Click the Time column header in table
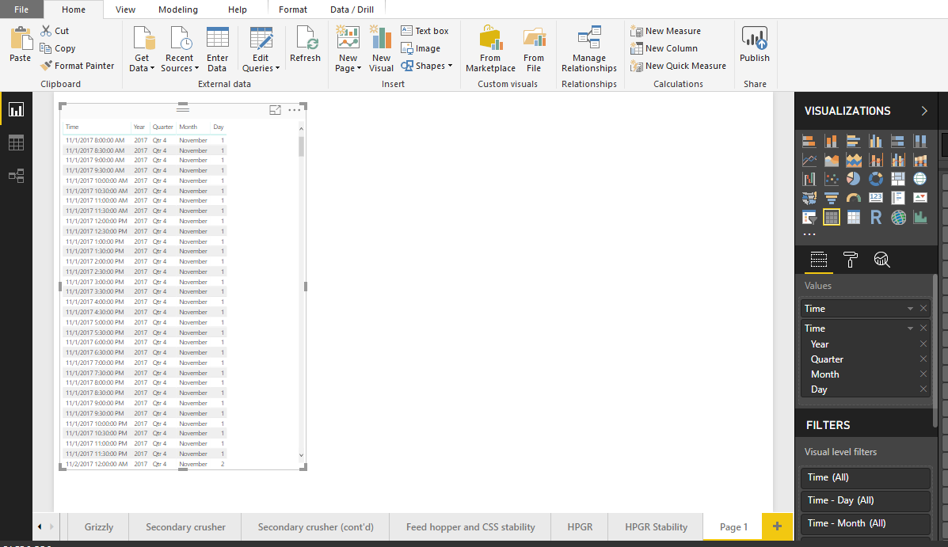The height and width of the screenshot is (547, 948). (x=72, y=127)
